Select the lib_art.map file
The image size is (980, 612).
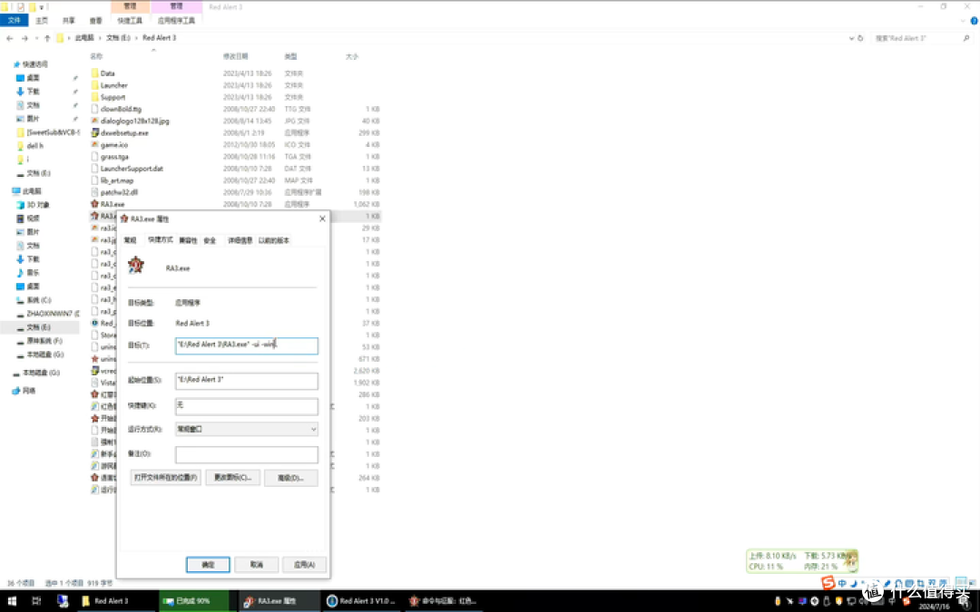pos(117,180)
